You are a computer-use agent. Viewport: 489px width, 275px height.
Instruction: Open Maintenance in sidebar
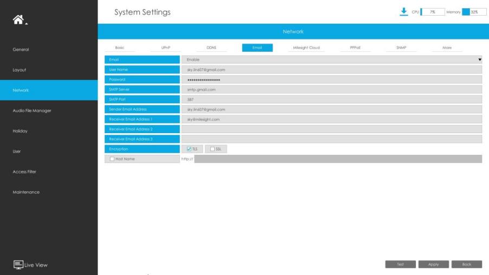(49, 192)
